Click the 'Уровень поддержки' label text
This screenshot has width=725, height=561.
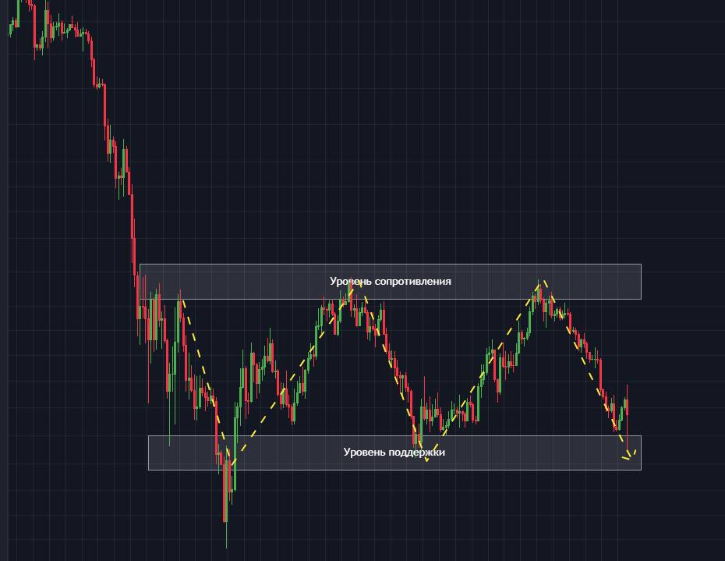pos(394,452)
